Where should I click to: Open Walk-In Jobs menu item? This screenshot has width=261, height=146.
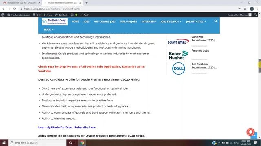tap(128, 21)
